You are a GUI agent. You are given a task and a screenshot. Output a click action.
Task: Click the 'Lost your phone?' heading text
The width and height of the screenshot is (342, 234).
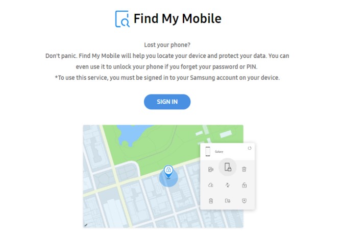pyautogui.click(x=167, y=45)
